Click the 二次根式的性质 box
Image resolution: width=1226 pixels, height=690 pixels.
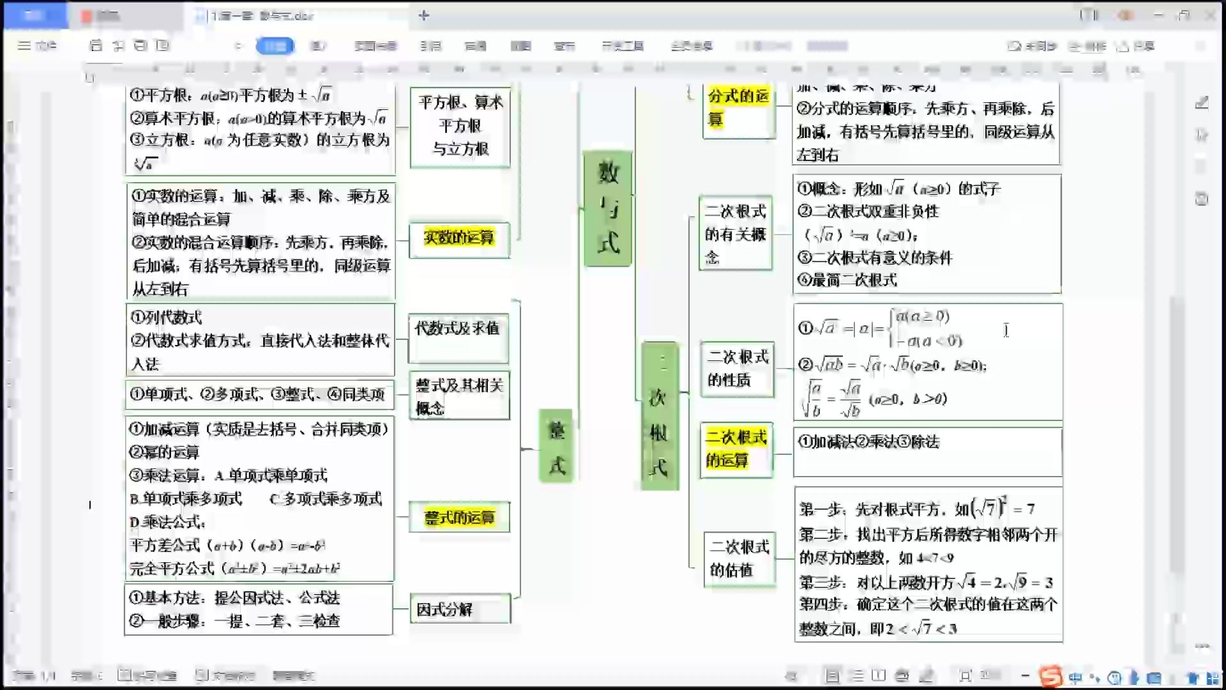pos(737,369)
